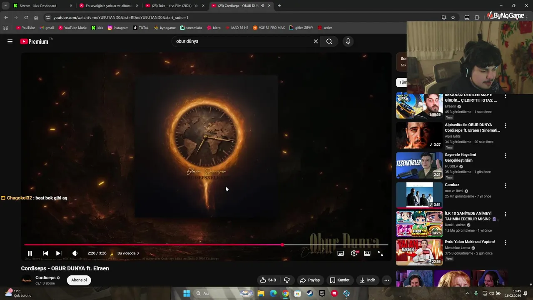Open the YouTube guide hamburger menu
Image resolution: width=533 pixels, height=300 pixels.
tap(10, 41)
